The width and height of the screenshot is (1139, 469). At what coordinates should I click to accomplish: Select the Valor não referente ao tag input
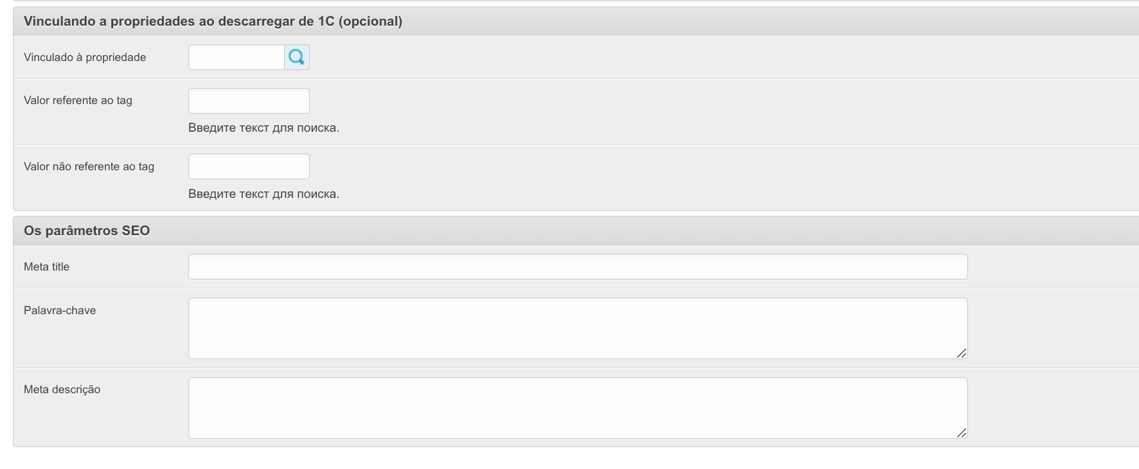coord(249,166)
